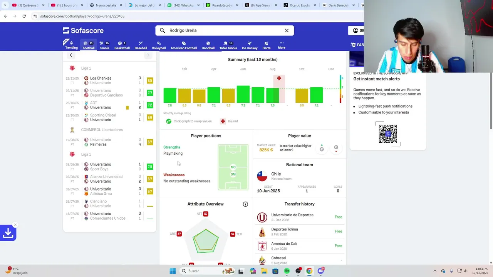Screen dimensions: 493x277
Task: Open the Darts section icon
Action: (267, 45)
